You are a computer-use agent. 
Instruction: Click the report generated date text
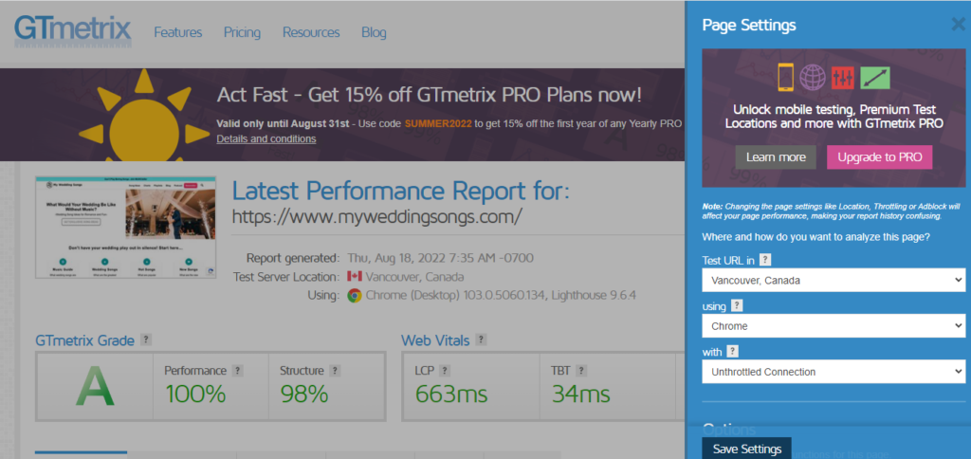coord(440,258)
